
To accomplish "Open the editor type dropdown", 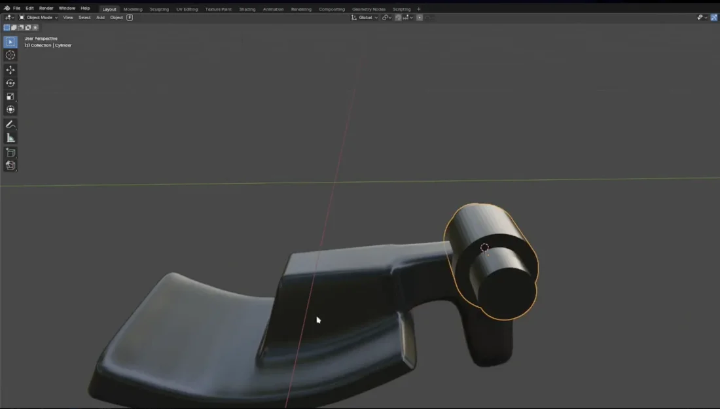I will click(x=9, y=18).
